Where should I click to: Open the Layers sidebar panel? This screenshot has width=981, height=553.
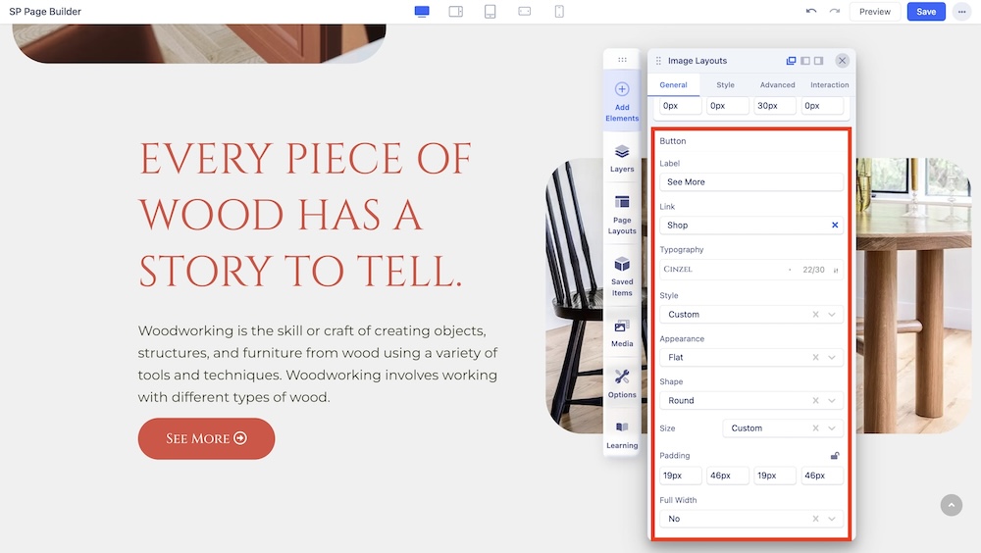point(622,158)
